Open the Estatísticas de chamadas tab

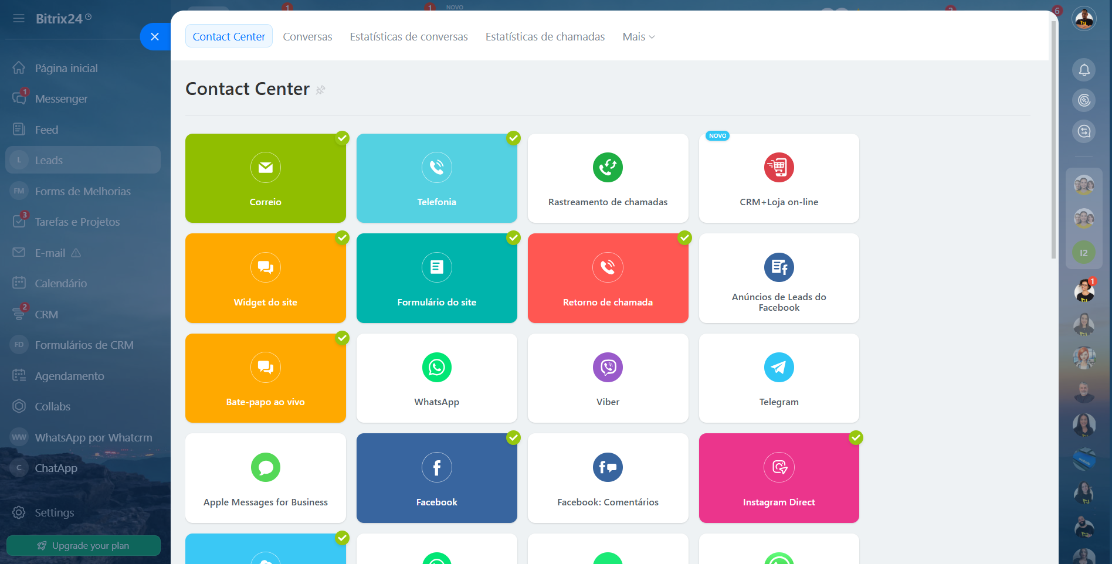point(545,36)
